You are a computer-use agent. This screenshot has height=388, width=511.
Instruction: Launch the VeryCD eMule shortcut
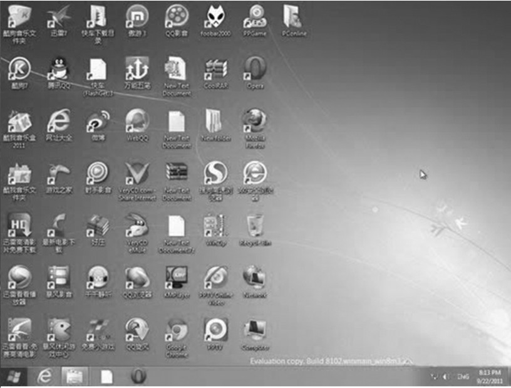[x=137, y=234]
